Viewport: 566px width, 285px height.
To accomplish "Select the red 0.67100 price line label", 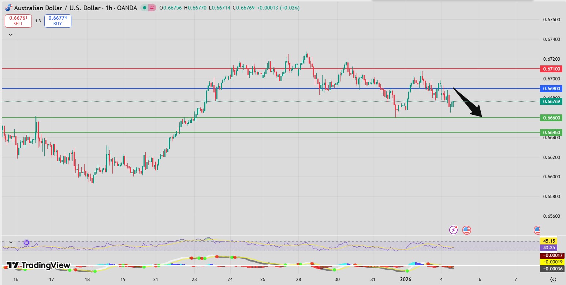I will (x=551, y=69).
